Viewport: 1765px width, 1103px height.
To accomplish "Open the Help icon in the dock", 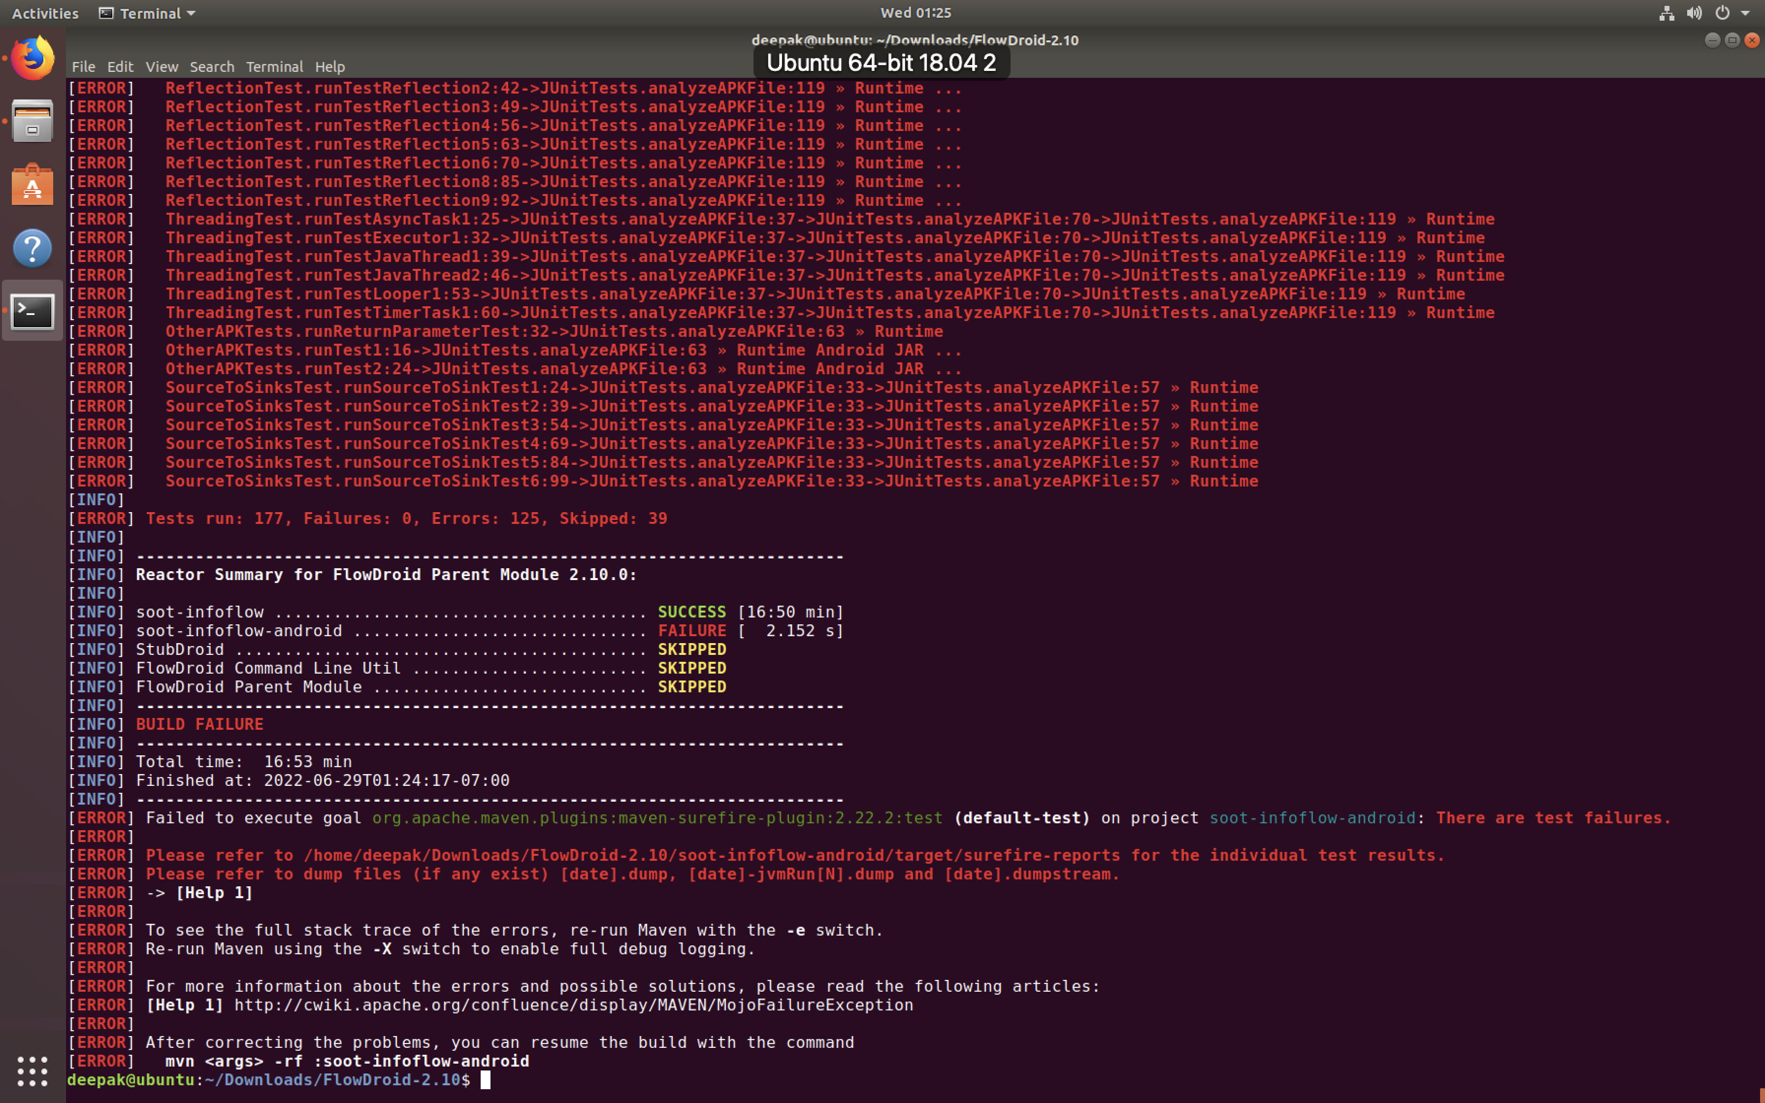I will (32, 248).
